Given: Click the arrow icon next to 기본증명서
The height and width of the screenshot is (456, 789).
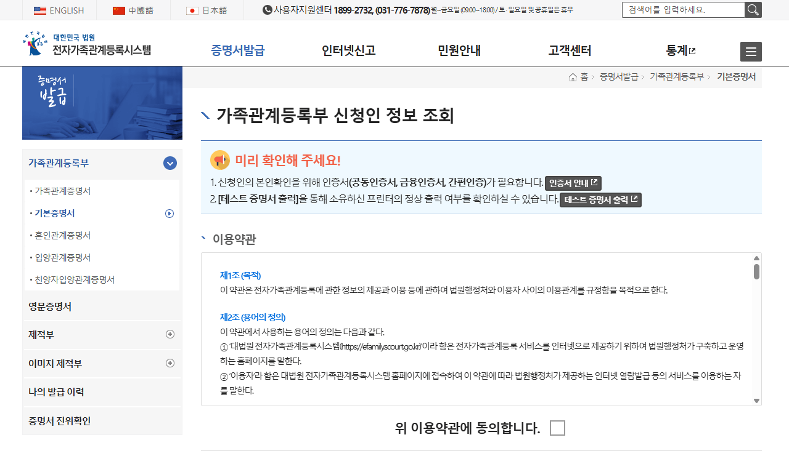Looking at the screenshot, I should tap(170, 214).
